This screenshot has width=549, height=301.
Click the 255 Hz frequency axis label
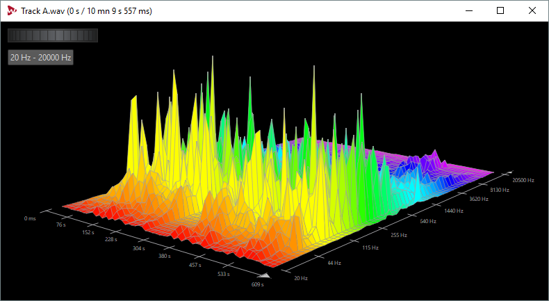tap(399, 235)
